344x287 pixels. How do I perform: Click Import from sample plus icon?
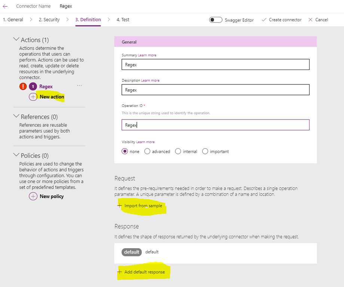click(120, 206)
